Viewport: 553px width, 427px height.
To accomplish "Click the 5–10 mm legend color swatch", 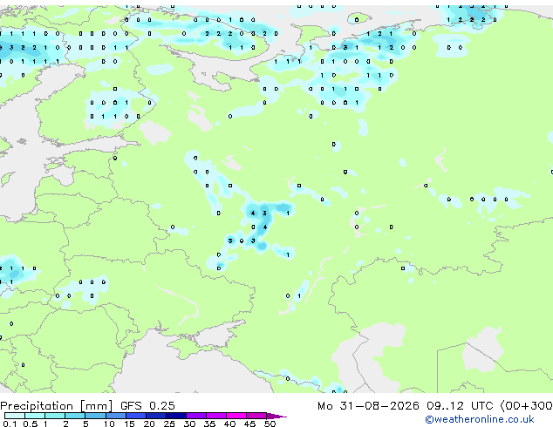I will (x=95, y=416).
